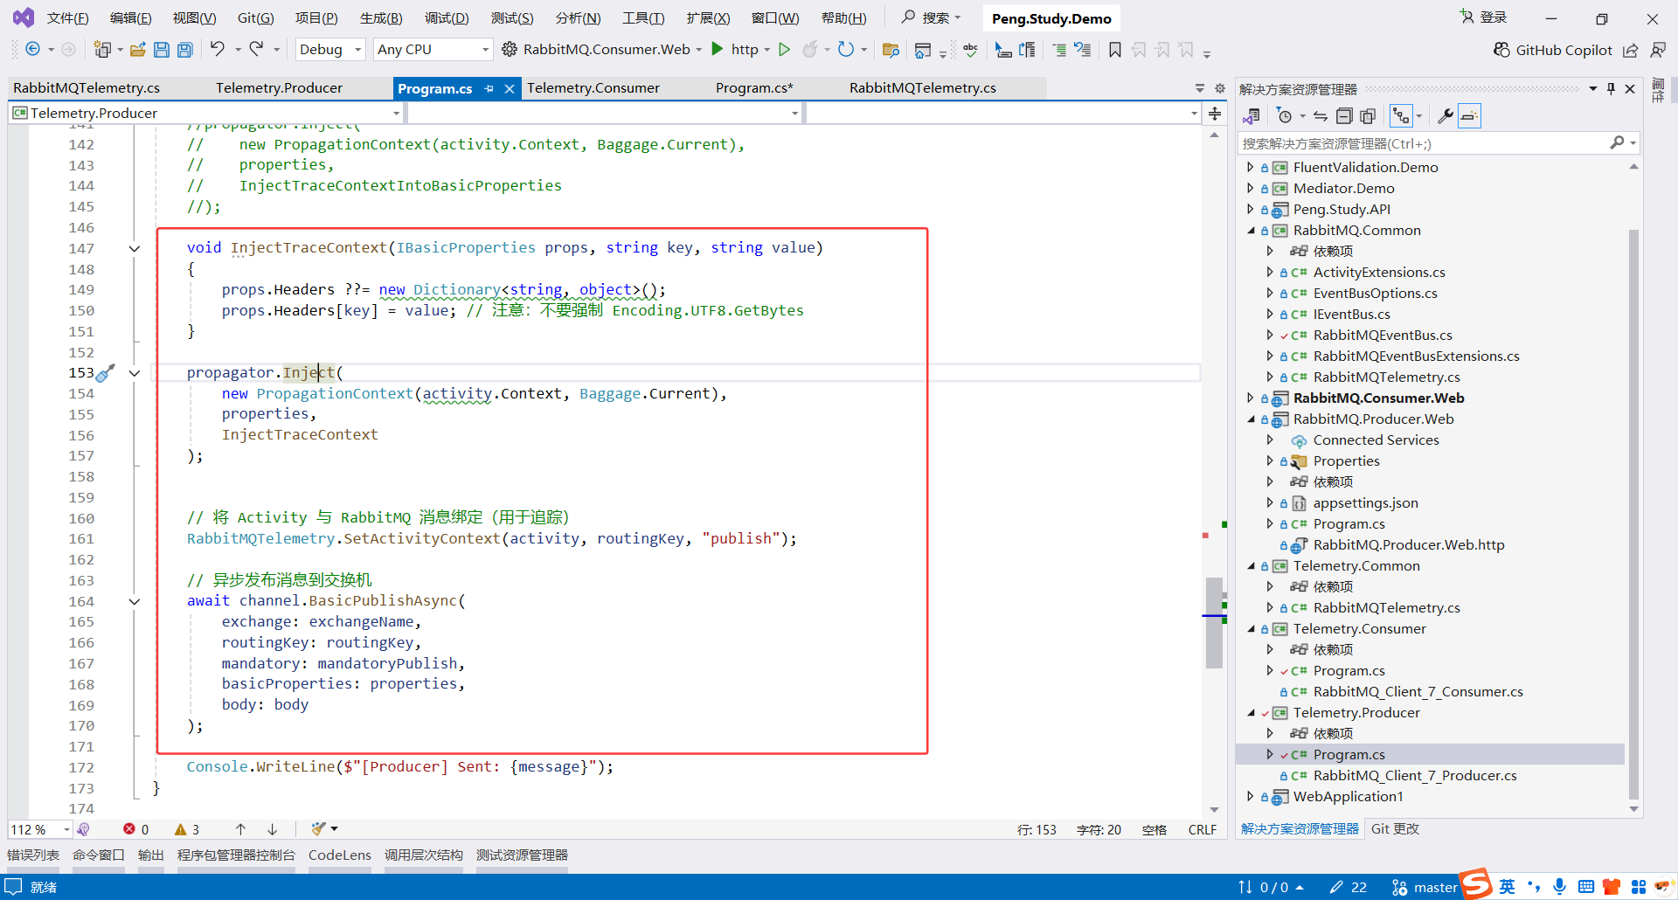Save the current file with the single disk icon
Image resolution: width=1678 pixels, height=900 pixels.
point(161,50)
